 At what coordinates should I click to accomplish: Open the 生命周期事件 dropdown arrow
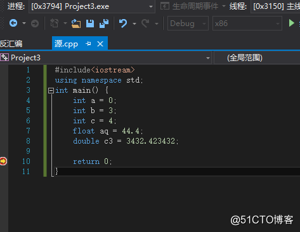click(224, 6)
